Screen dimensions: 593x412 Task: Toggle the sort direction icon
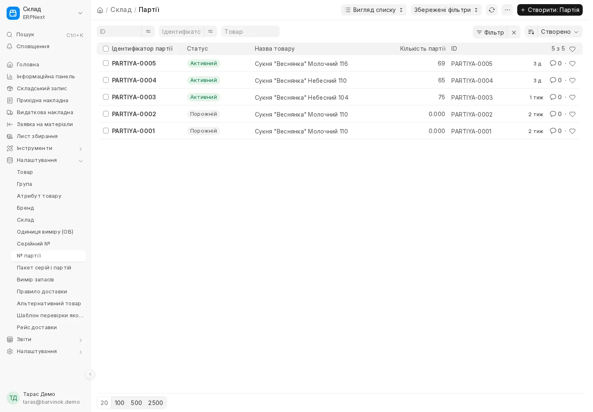click(x=531, y=32)
